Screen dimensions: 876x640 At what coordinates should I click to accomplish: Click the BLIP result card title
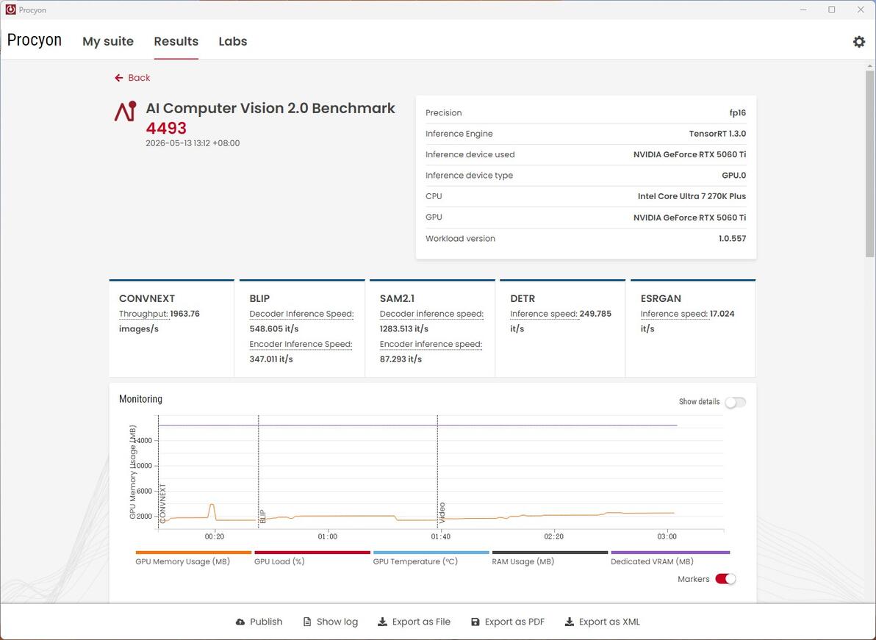point(259,299)
